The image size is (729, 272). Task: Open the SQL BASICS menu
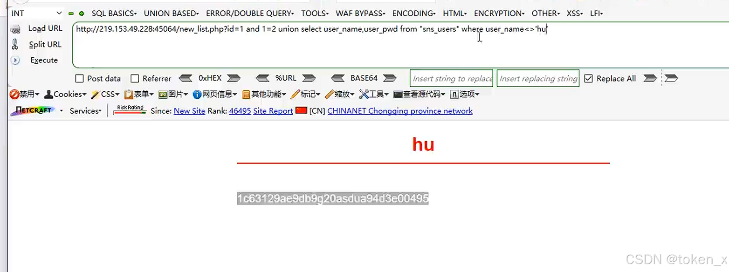114,14
